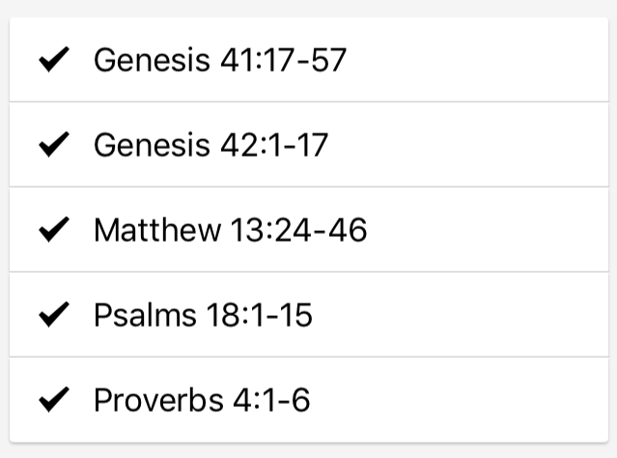
Task: Unmark the Psalms 18:1-15 checkmark icon
Action: coord(54,315)
